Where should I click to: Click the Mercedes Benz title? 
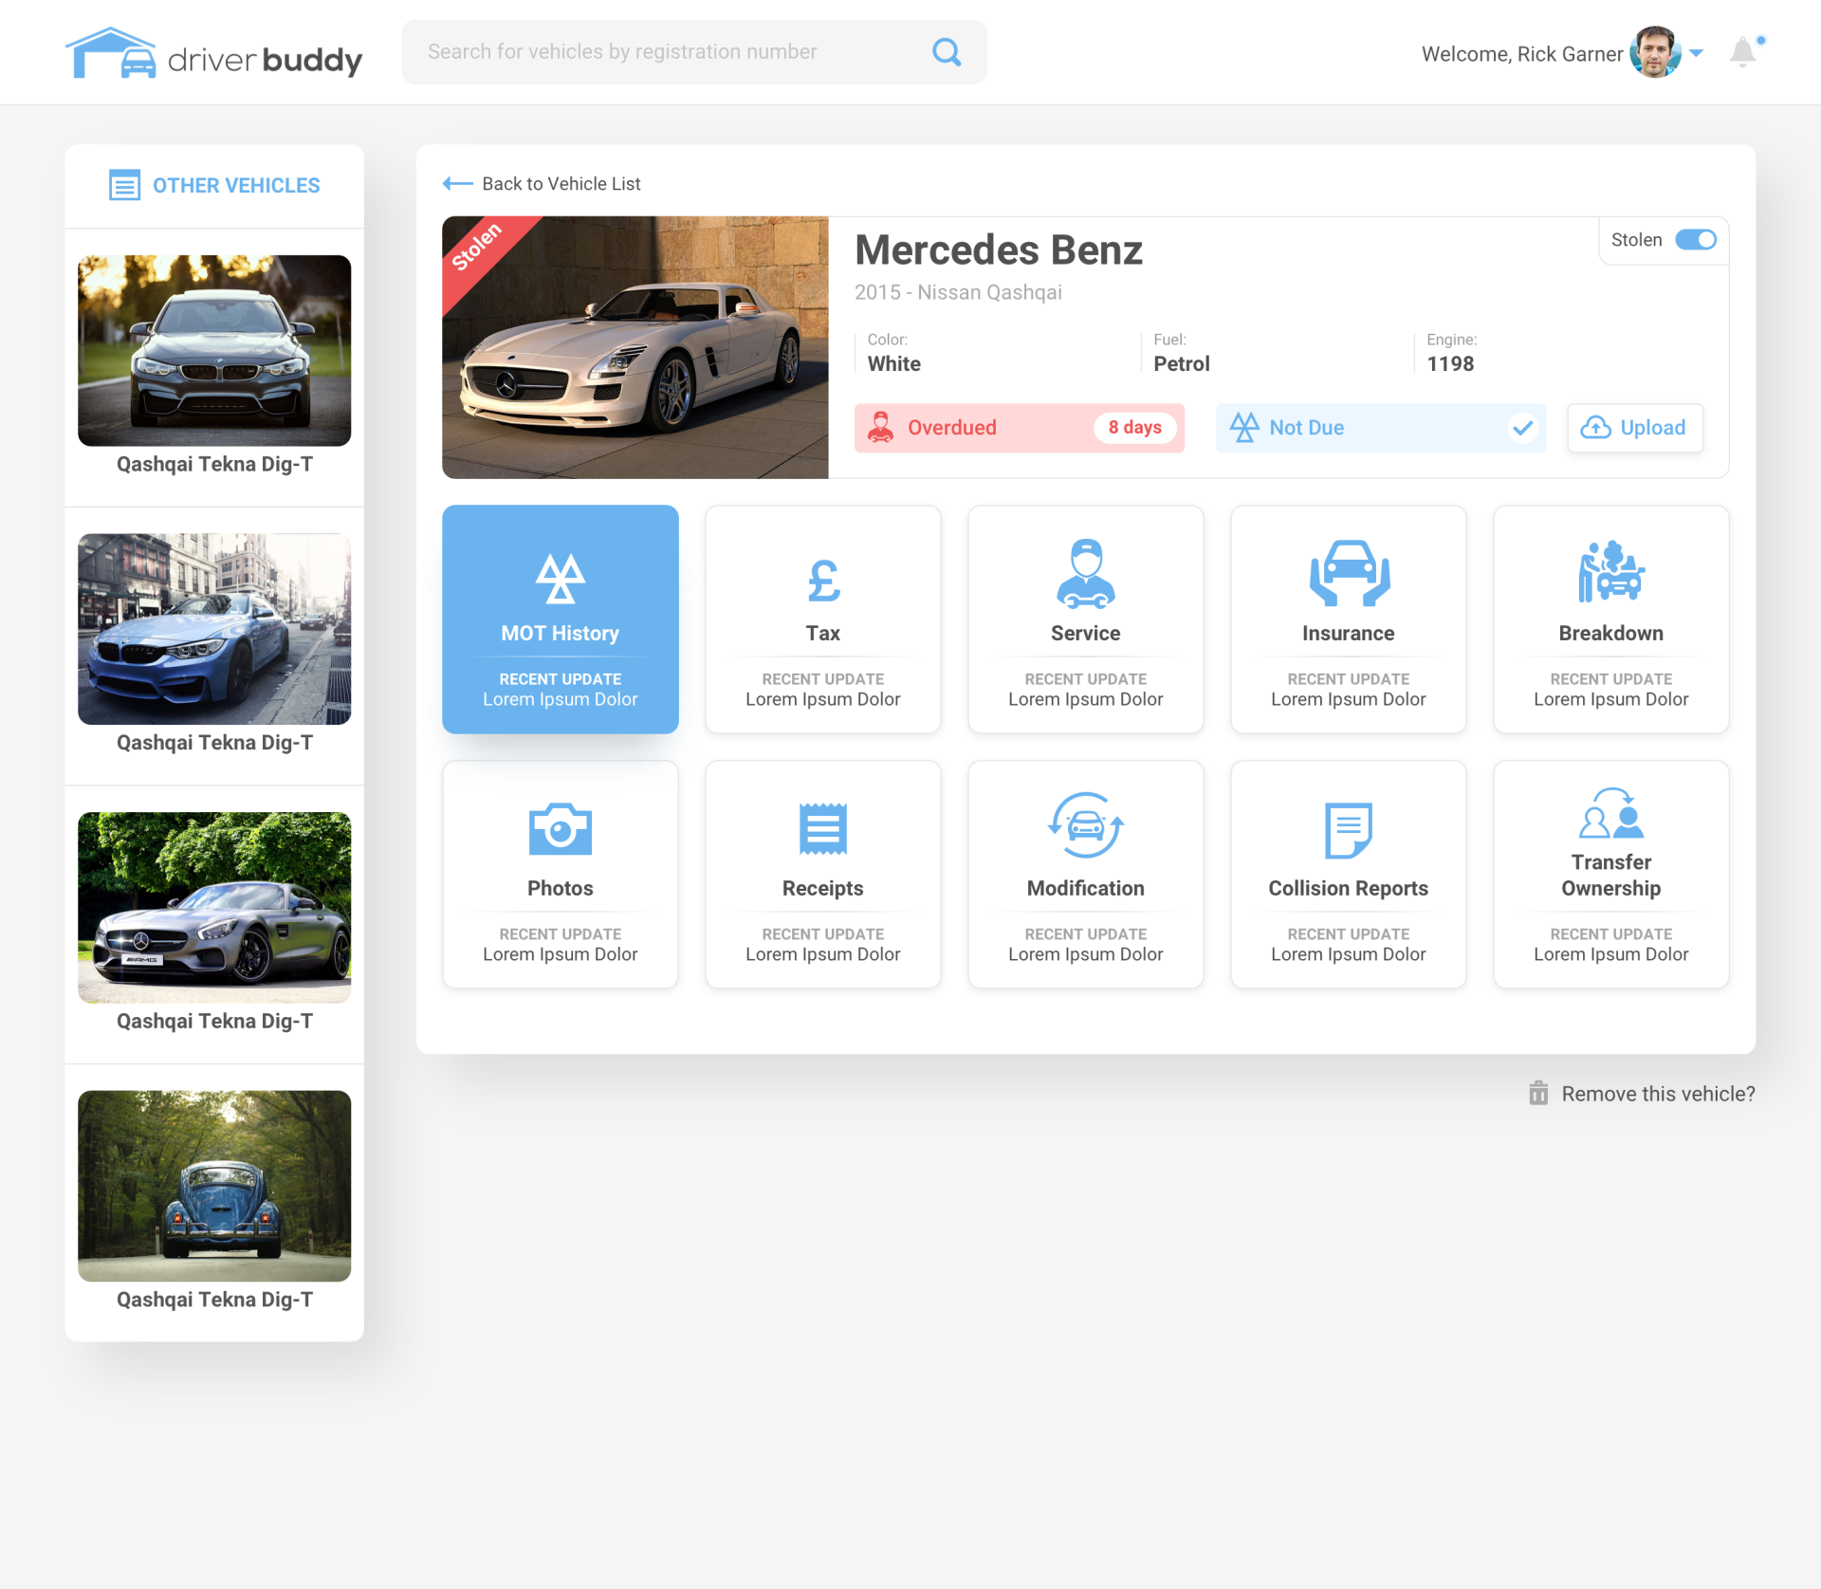[999, 250]
